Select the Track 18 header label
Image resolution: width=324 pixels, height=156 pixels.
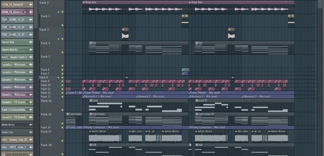(46, 145)
